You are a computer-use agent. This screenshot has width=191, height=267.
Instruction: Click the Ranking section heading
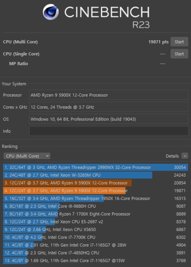pos(10,147)
